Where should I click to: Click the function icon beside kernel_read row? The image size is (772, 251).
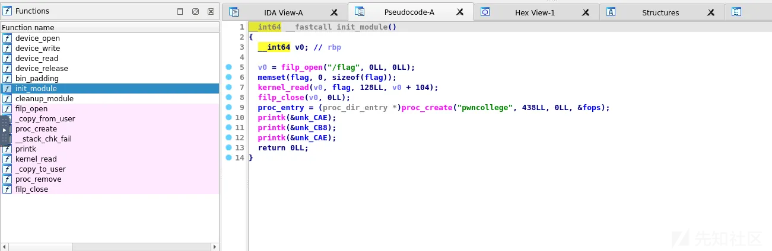coord(7,159)
